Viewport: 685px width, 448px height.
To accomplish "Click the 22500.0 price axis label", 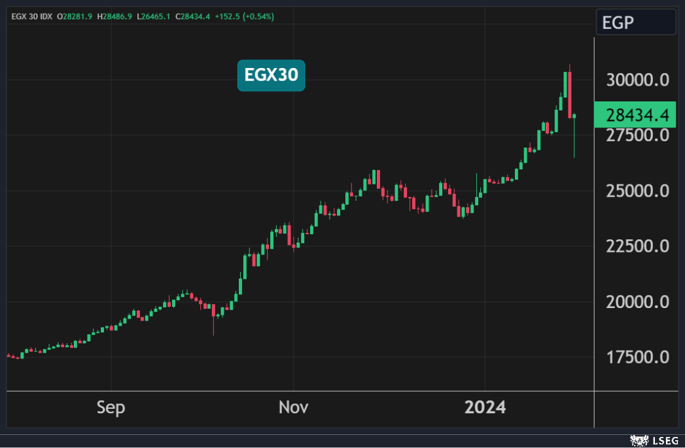I will pyautogui.click(x=637, y=247).
